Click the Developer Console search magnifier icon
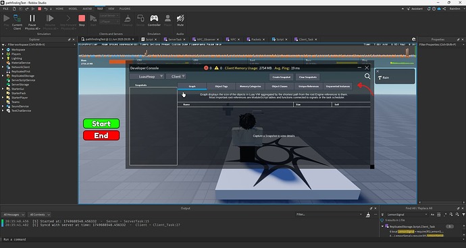The width and height of the screenshot is (466, 248). click(367, 77)
